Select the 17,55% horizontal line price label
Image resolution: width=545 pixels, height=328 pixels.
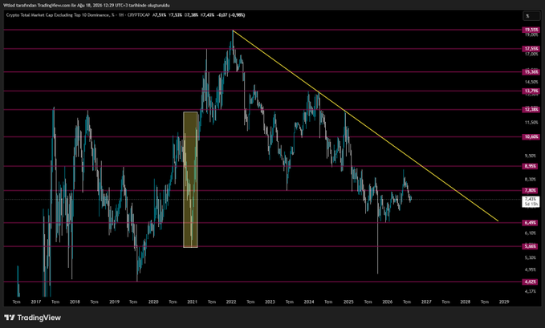coord(531,49)
